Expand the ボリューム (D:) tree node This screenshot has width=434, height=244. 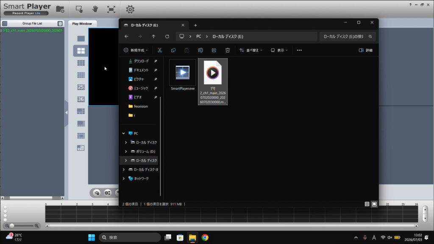pyautogui.click(x=126, y=151)
